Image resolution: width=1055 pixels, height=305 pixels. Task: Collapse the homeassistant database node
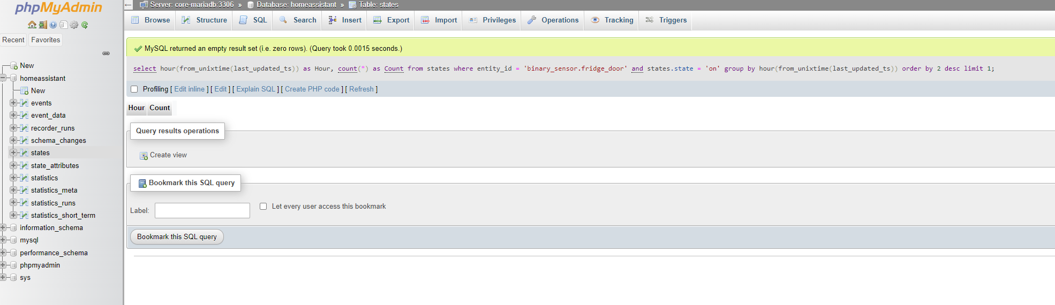pos(3,78)
